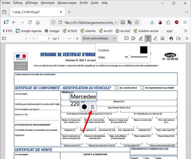Image resolution: width=191 pixels, height=159 pixels.
Task: Check the 'du représentant accrédité' checkbox
Action: coord(142,87)
